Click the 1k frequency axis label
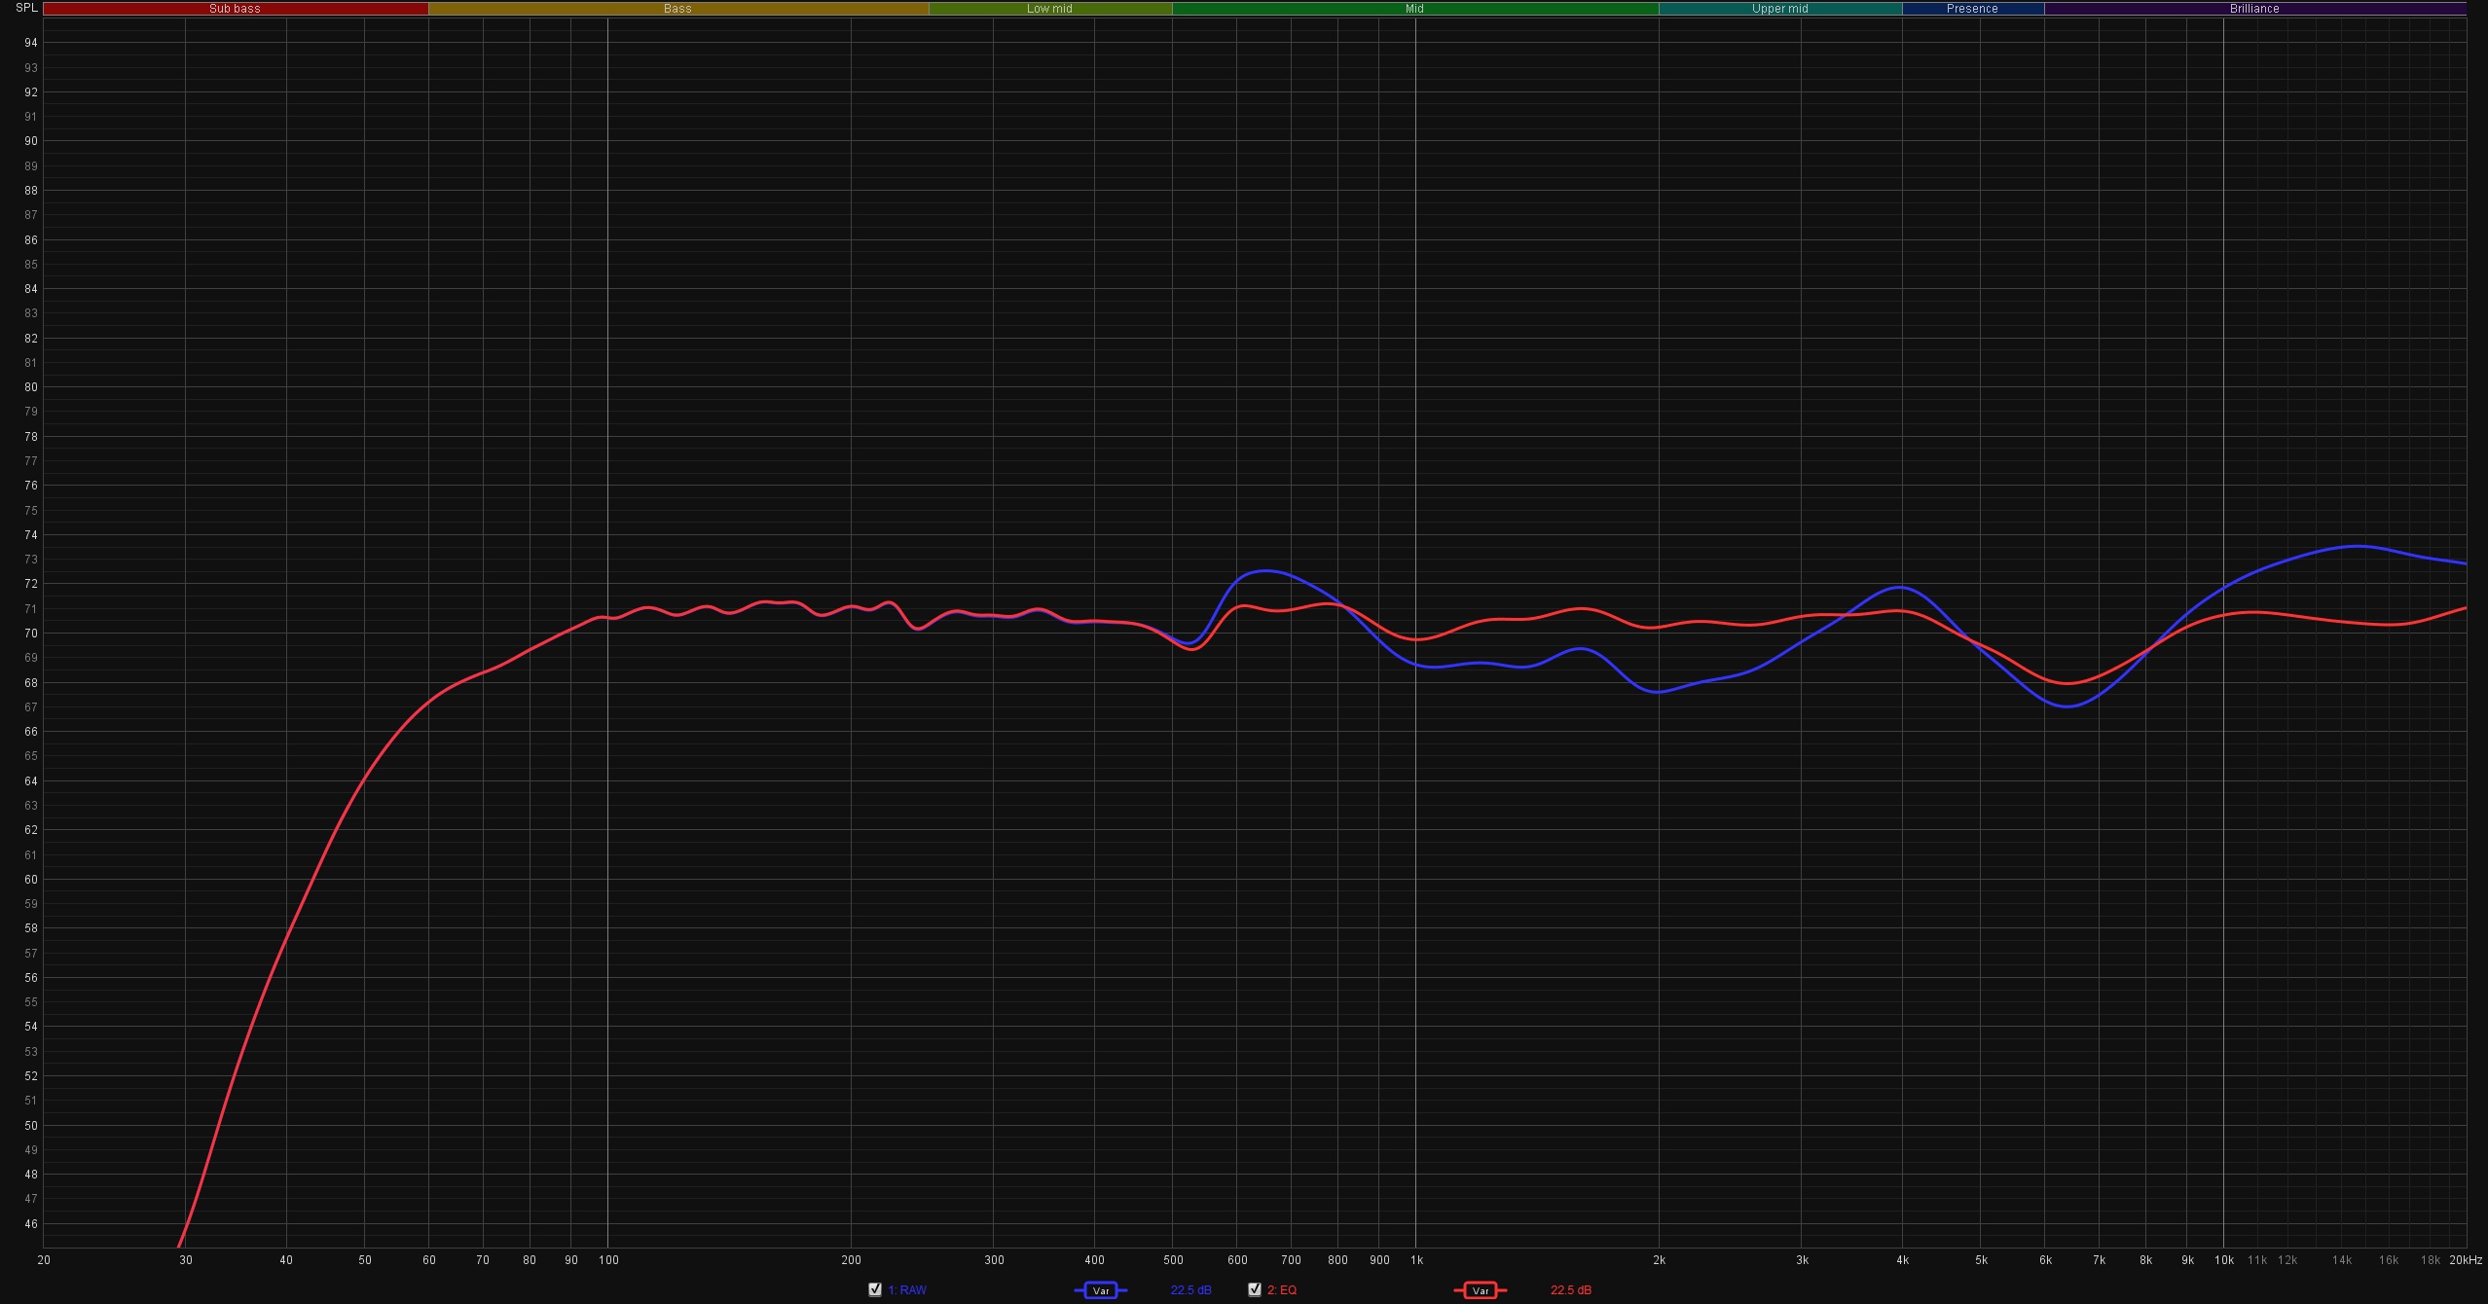Screen dimensions: 2488x1304 [1416, 1260]
